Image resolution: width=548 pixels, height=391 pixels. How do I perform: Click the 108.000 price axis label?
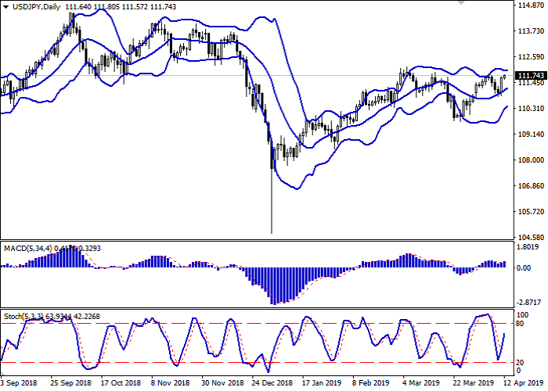(x=530, y=160)
